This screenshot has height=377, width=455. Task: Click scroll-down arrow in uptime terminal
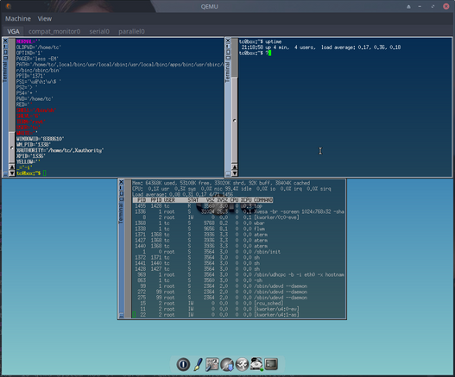(x=234, y=173)
